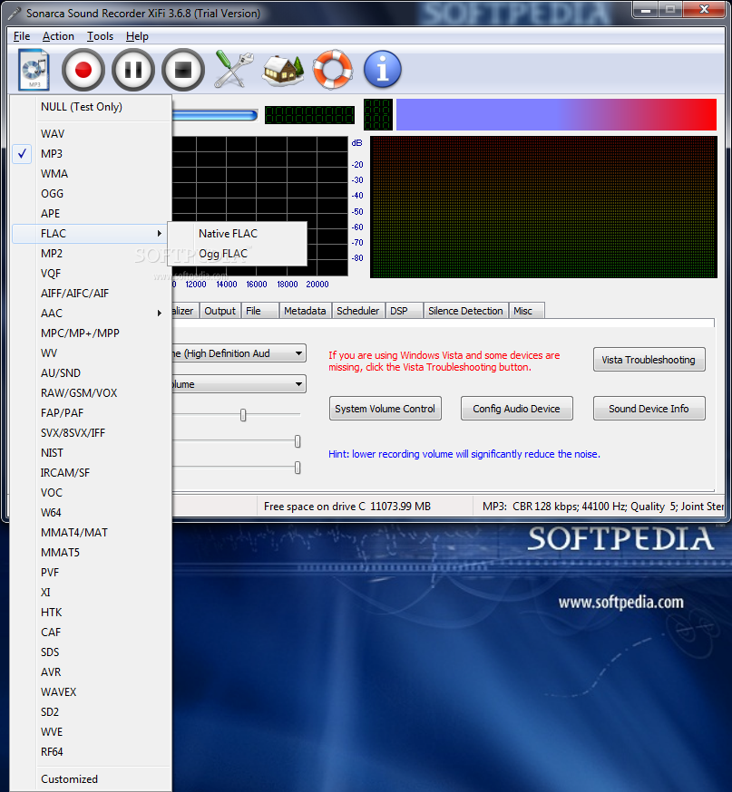This screenshot has height=792, width=732.
Task: Choose WAV from the format list
Action: 91,134
